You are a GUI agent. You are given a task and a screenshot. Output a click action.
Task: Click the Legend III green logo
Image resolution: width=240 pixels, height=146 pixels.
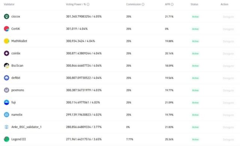coord(6,139)
